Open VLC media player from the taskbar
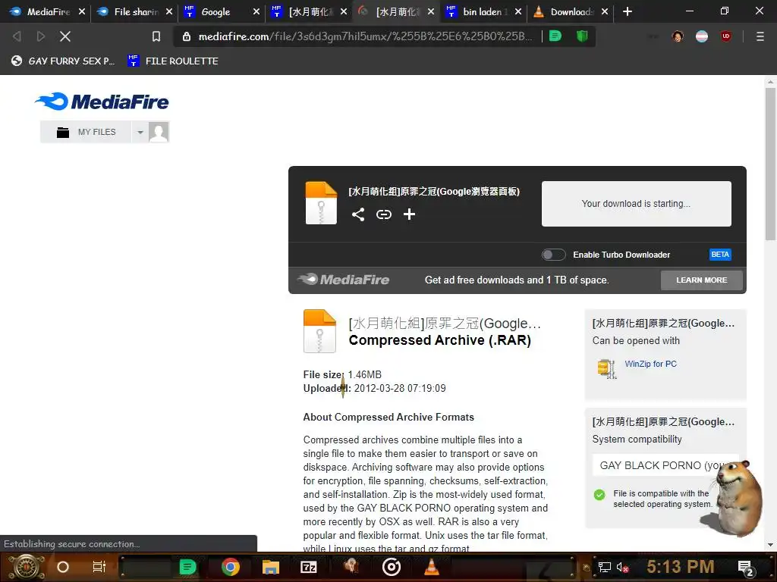This screenshot has height=582, width=777. point(432,567)
